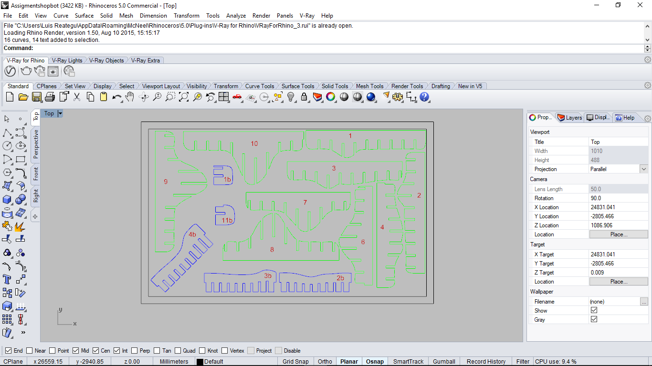Click the Wallpaper Filename browse button
The height and width of the screenshot is (366, 652).
coord(644,302)
